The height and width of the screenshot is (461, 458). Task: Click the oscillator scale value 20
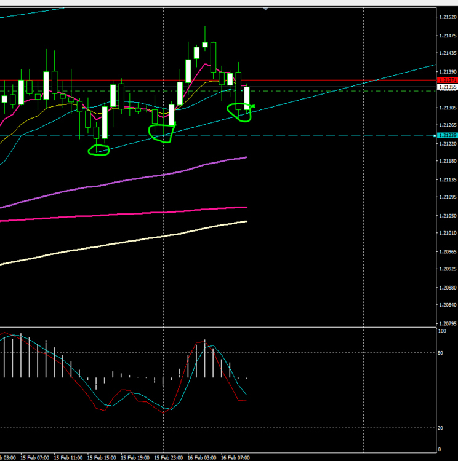[x=440, y=428]
